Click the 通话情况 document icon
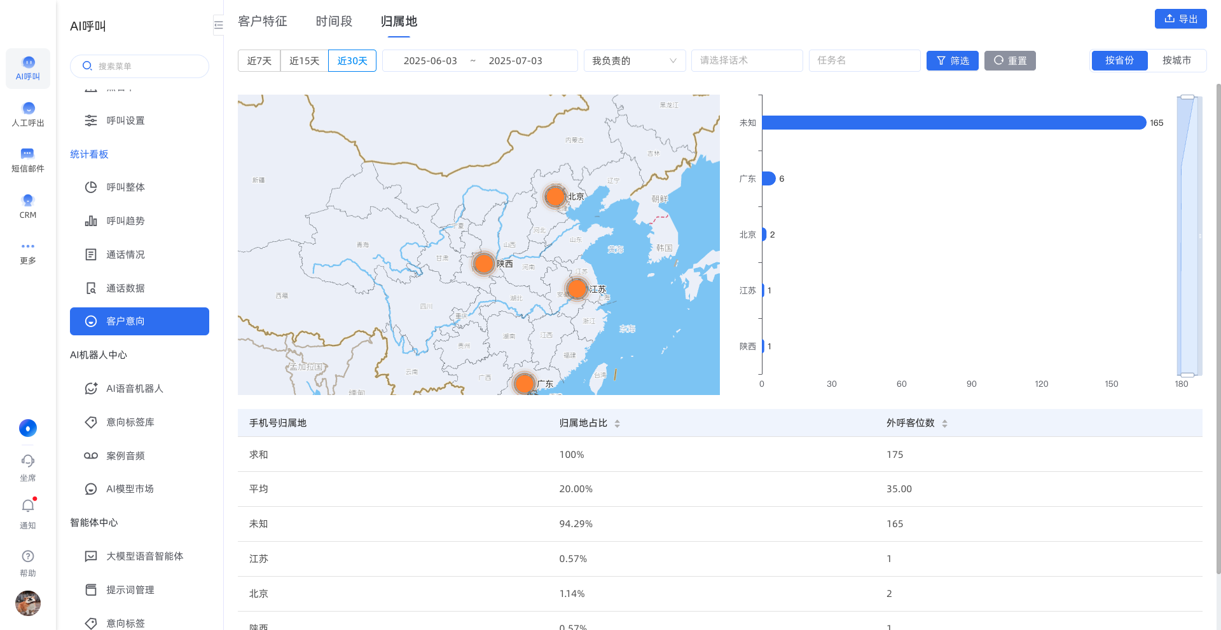 pos(91,255)
